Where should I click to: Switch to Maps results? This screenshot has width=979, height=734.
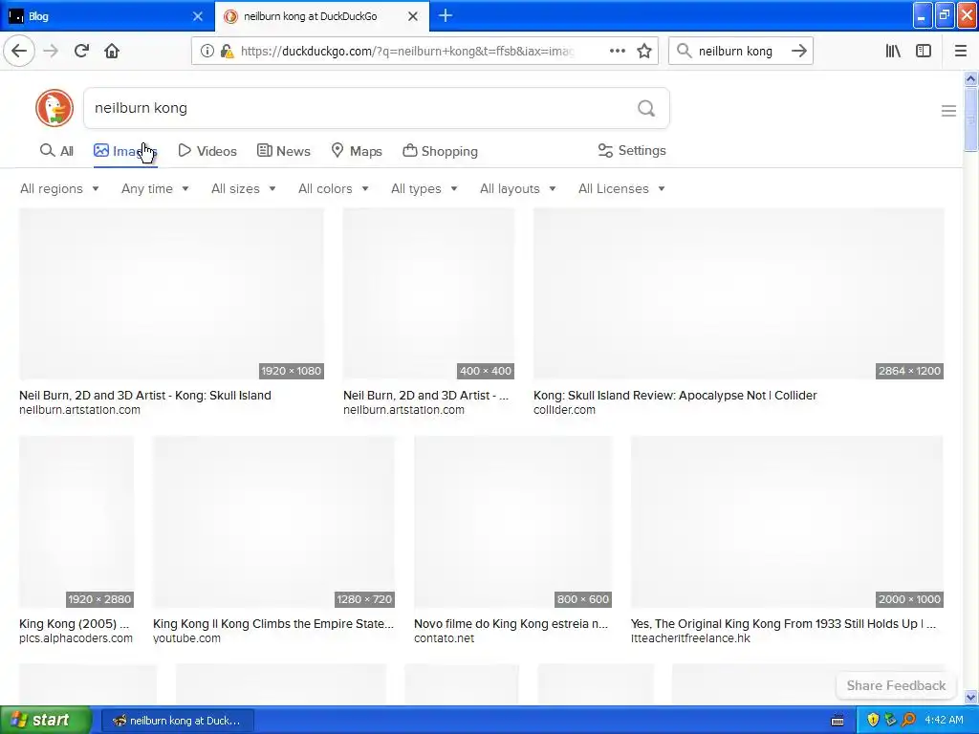click(x=357, y=151)
